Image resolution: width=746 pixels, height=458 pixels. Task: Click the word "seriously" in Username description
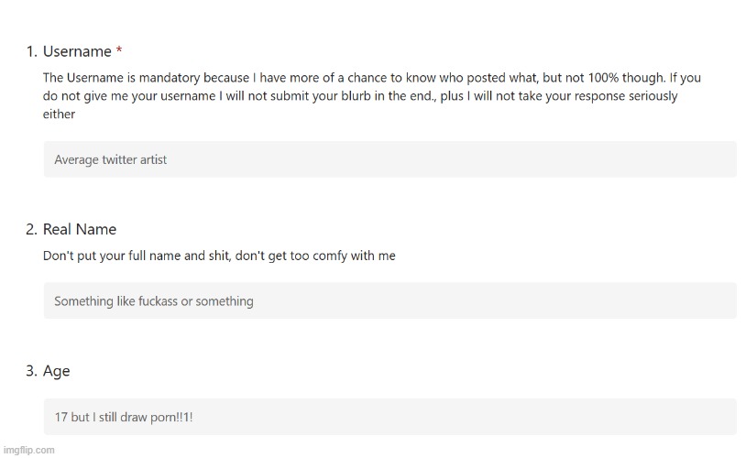point(653,96)
